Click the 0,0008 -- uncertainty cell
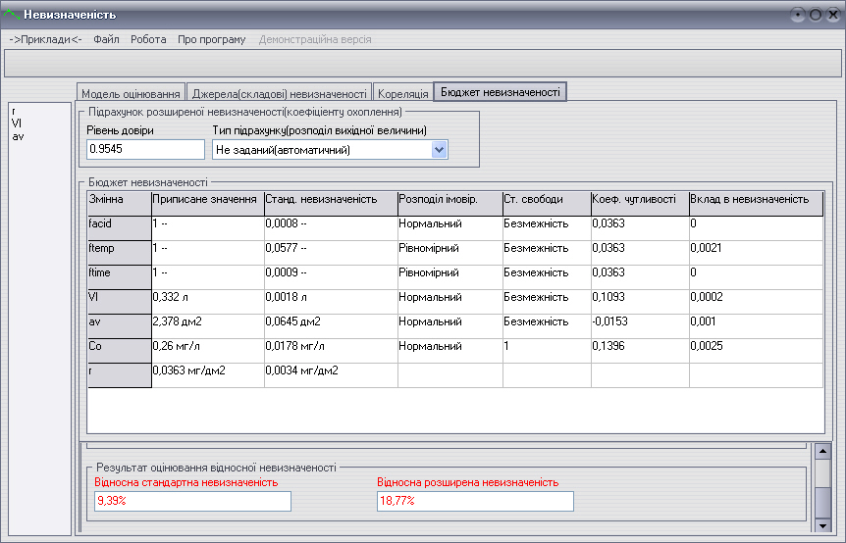 [331, 227]
